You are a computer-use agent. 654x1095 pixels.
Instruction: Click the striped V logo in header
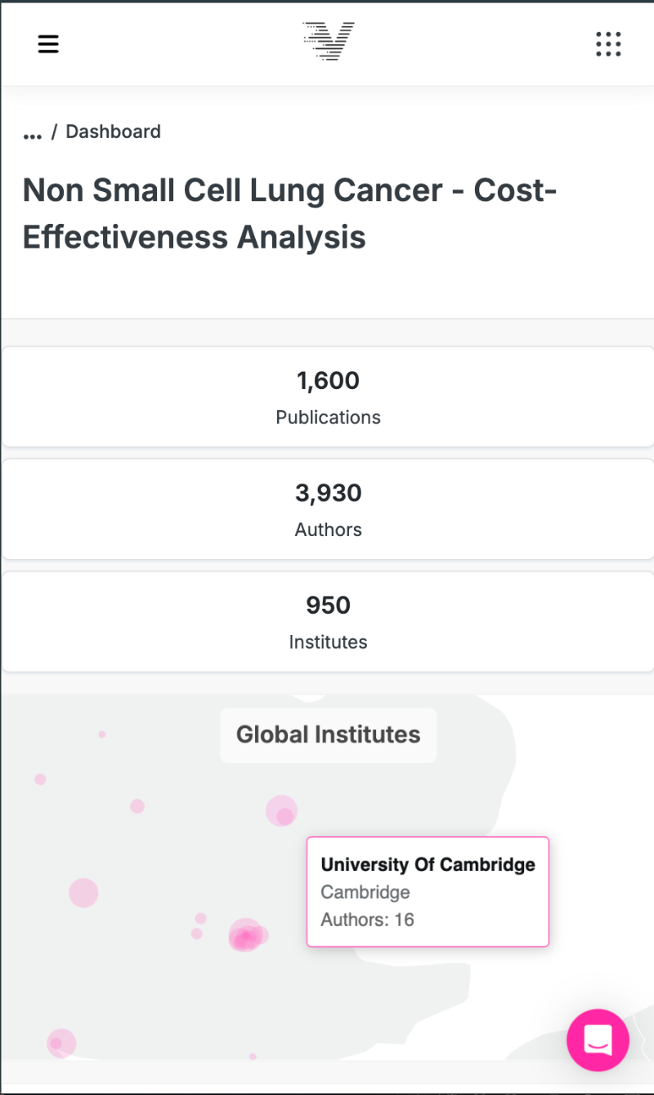click(x=328, y=42)
